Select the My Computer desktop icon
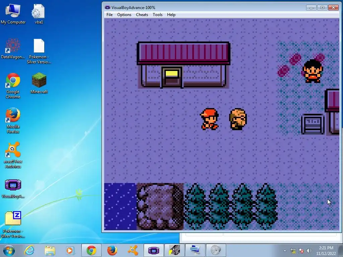343x257 pixels. point(13,14)
